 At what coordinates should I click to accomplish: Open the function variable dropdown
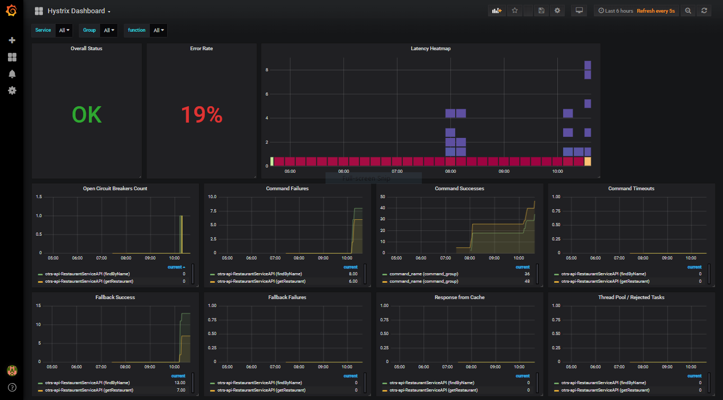pyautogui.click(x=158, y=31)
